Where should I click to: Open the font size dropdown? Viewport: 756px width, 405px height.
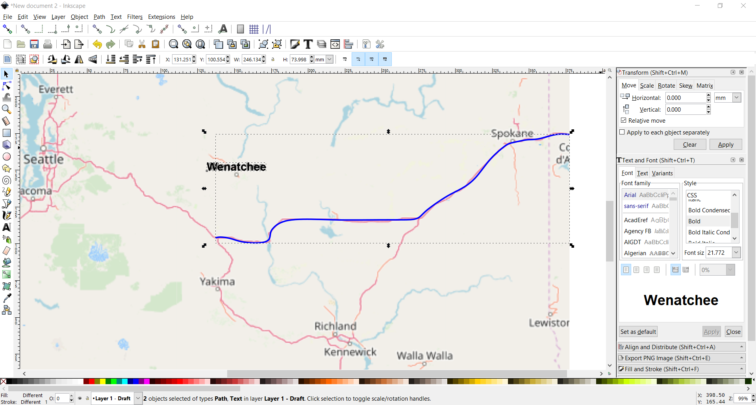736,252
